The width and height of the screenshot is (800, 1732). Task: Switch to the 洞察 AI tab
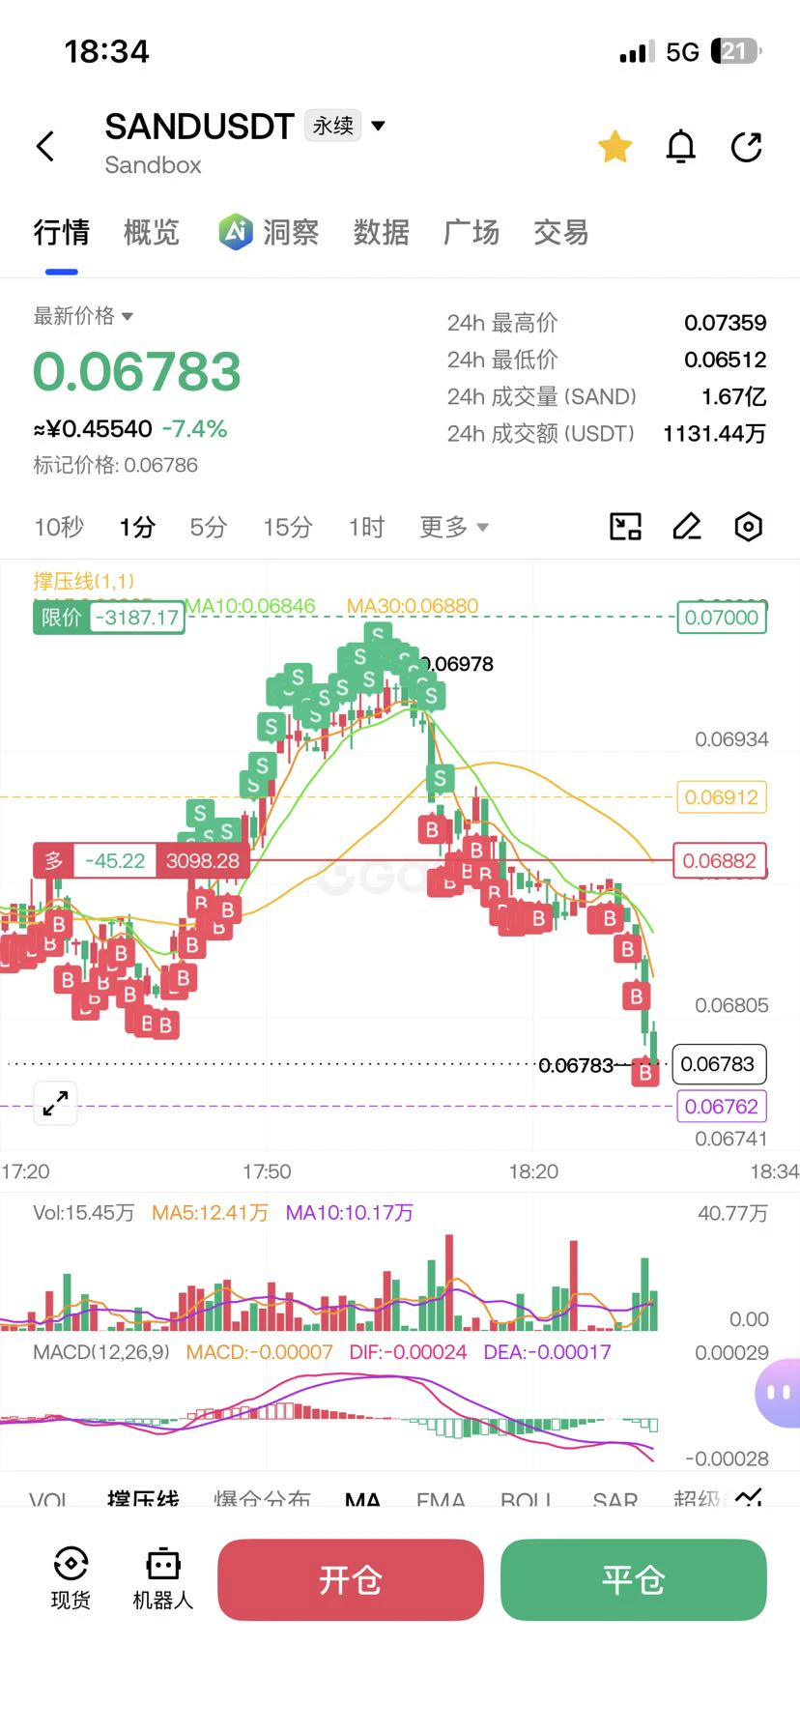269,232
